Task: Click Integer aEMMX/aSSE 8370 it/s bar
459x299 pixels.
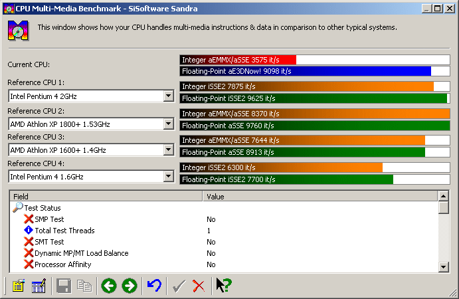Action: coord(315,114)
